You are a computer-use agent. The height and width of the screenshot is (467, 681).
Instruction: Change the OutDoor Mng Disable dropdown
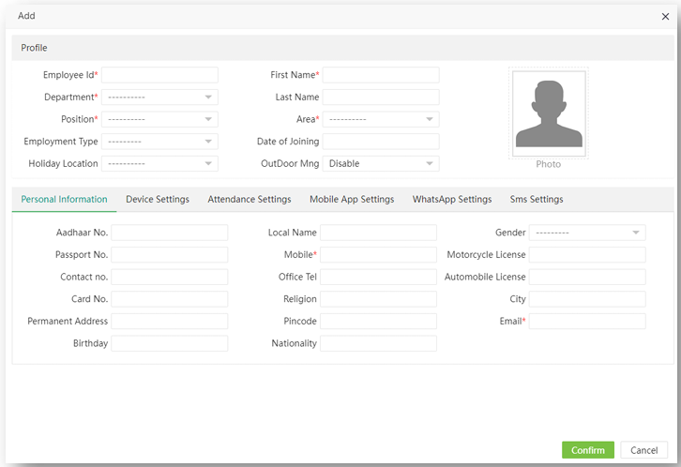point(381,164)
